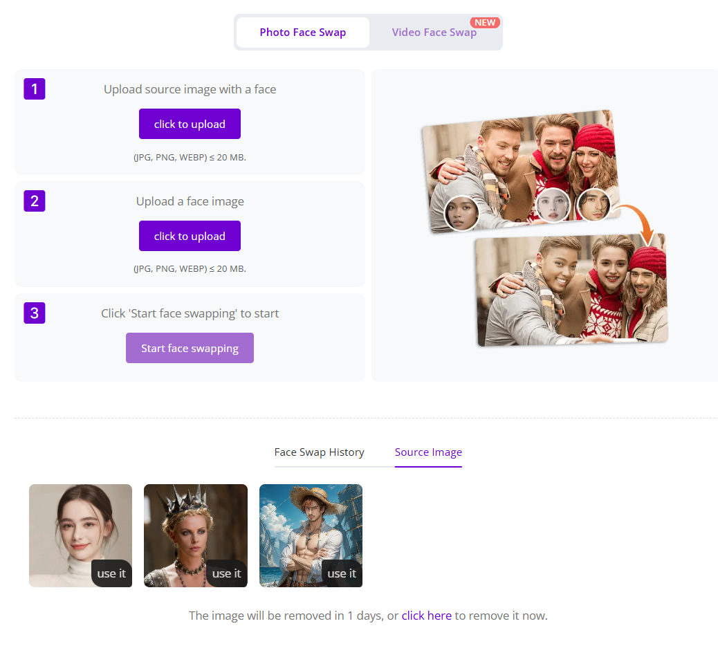Screen dimensions: 718x655
Task: Start face swapping
Action: click(x=190, y=348)
